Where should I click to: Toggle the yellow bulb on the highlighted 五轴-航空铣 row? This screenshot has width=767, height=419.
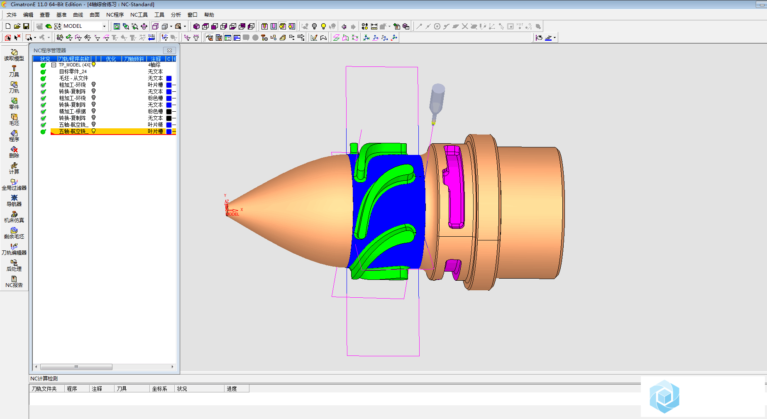(x=94, y=131)
